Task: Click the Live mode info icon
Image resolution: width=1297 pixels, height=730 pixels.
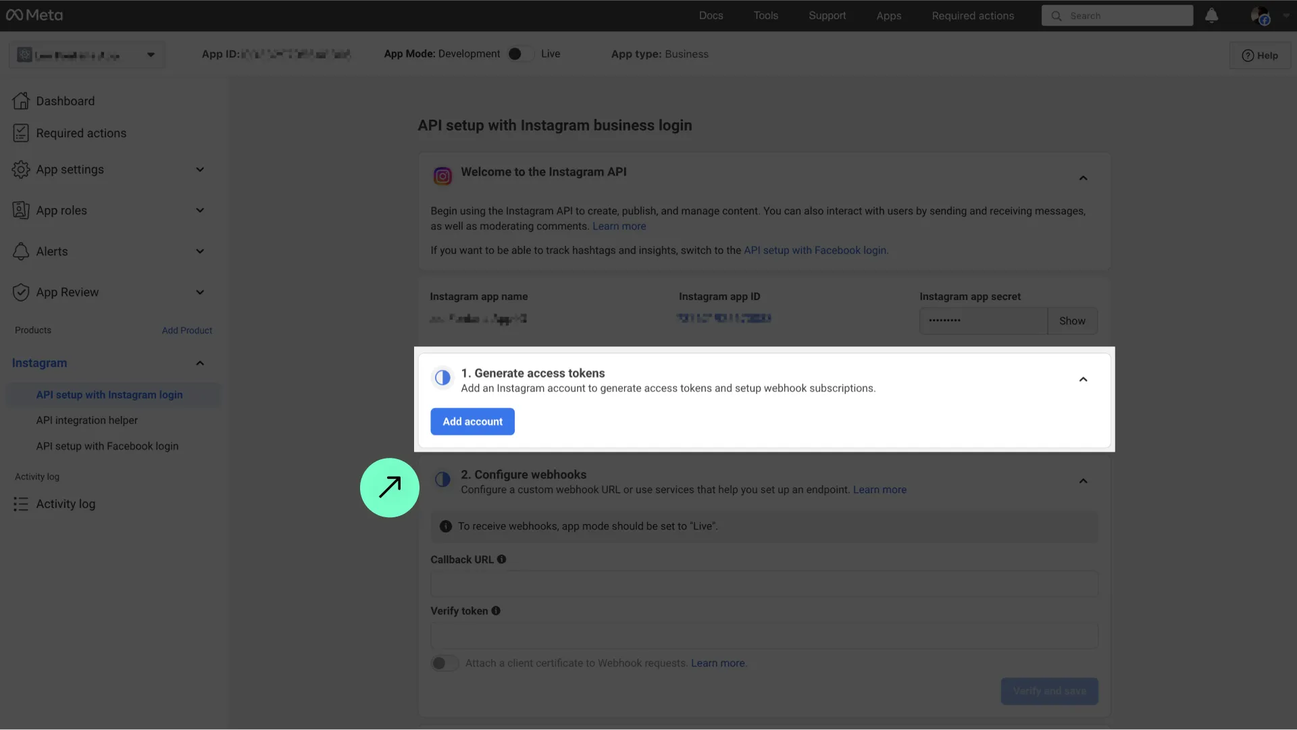Action: coord(446,526)
